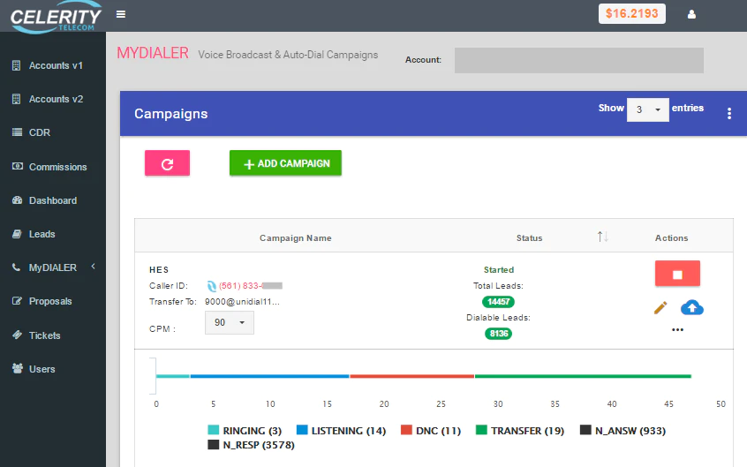The image size is (747, 467).
Task: Edit HES campaign with pencil icon
Action: click(660, 308)
